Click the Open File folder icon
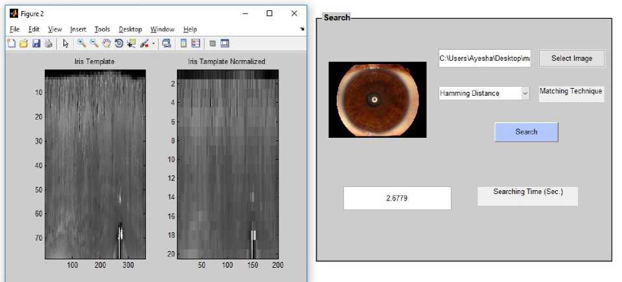Image resolution: width=622 pixels, height=282 pixels. click(23, 44)
